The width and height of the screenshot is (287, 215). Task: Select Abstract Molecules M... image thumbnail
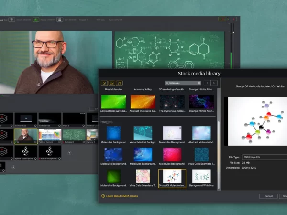(x=201, y=133)
